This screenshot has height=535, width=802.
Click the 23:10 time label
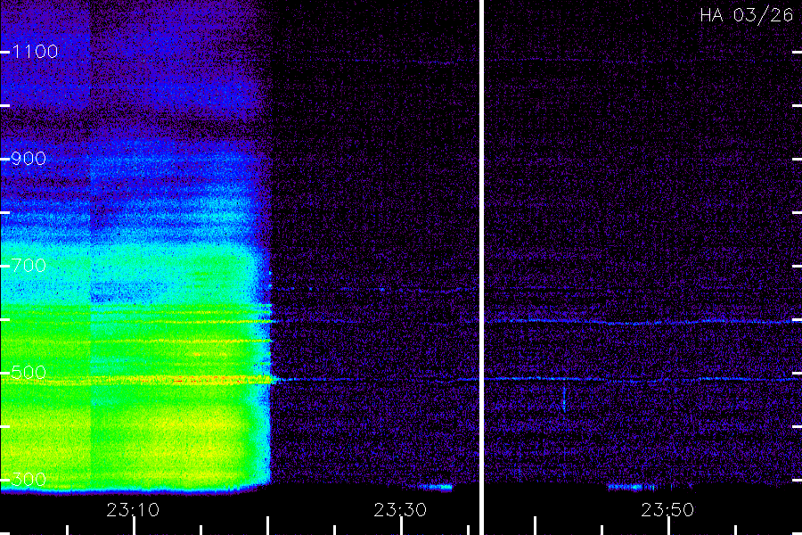[x=133, y=510]
